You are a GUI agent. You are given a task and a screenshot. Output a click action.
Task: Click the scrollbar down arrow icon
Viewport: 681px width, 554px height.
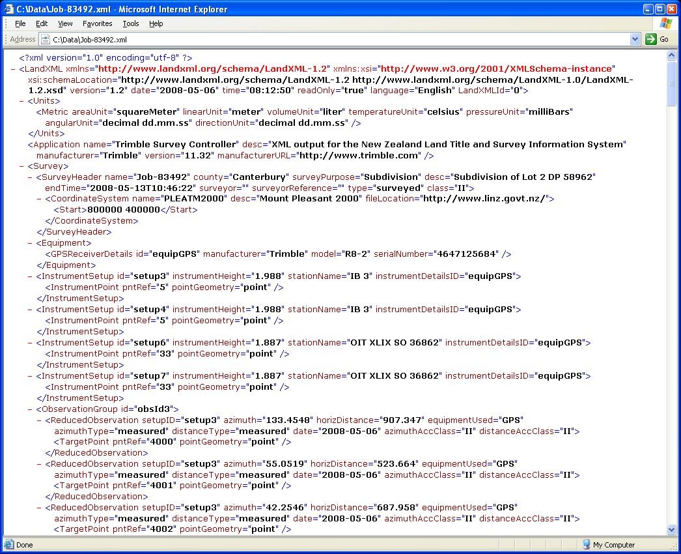click(x=673, y=529)
